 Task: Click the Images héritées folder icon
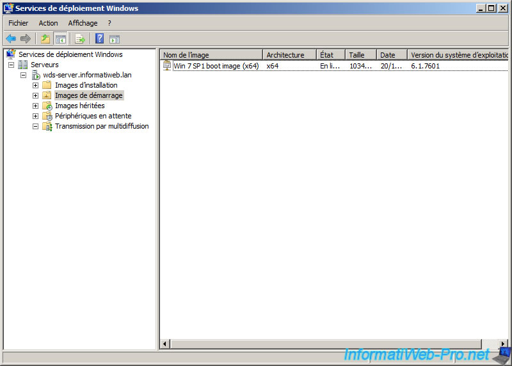coord(47,106)
